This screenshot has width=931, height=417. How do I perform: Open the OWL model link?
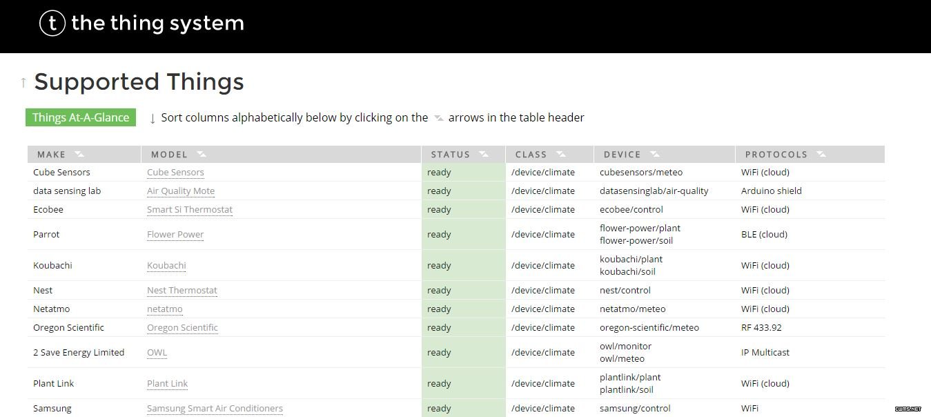tap(157, 353)
